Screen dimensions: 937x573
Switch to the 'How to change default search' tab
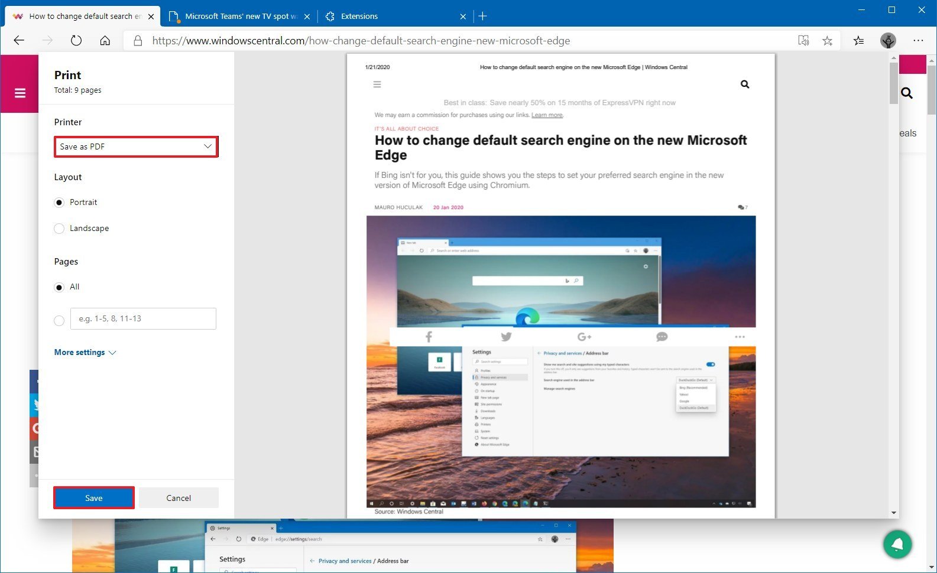(x=82, y=17)
